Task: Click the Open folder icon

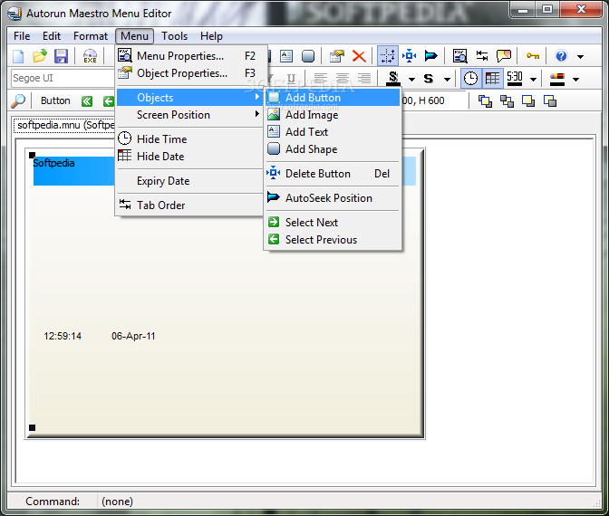Action: pos(40,56)
